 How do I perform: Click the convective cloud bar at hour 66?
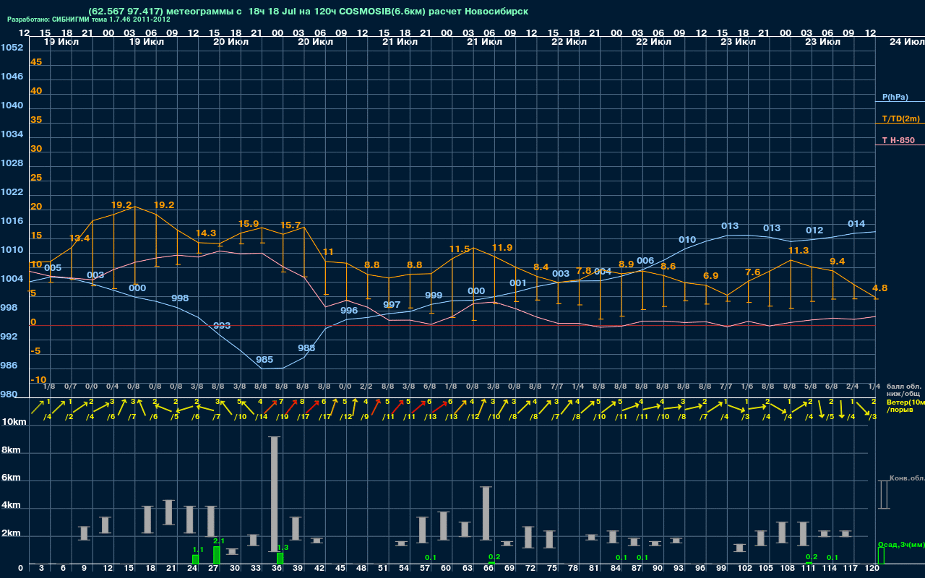(x=486, y=513)
